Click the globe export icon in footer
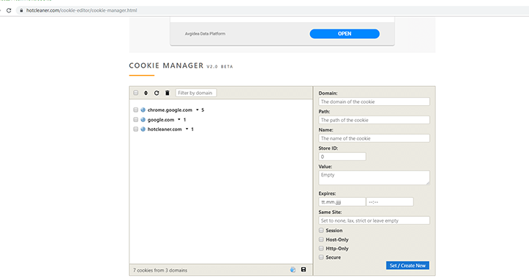 (x=293, y=270)
